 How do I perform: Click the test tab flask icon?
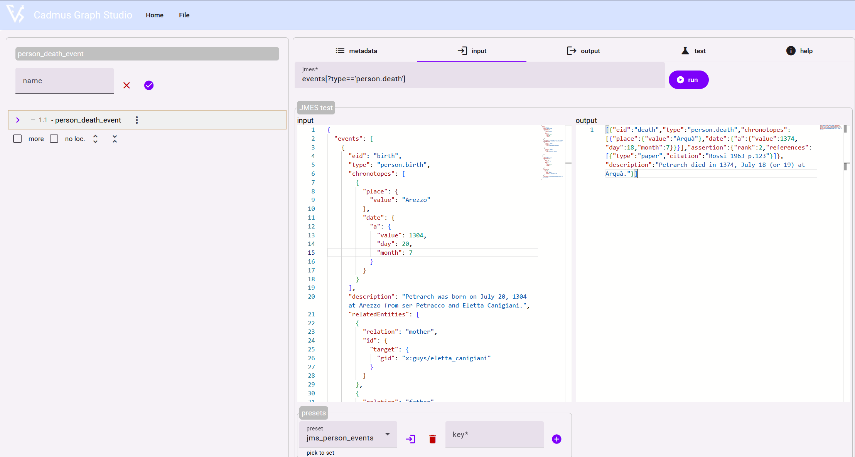coord(685,50)
